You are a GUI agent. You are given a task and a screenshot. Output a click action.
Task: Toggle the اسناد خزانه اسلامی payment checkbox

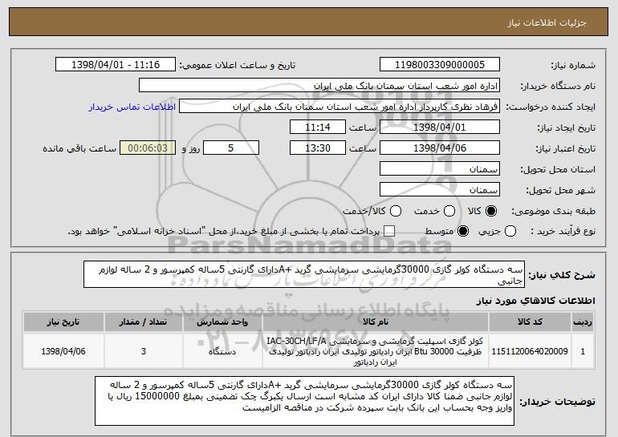click(389, 231)
